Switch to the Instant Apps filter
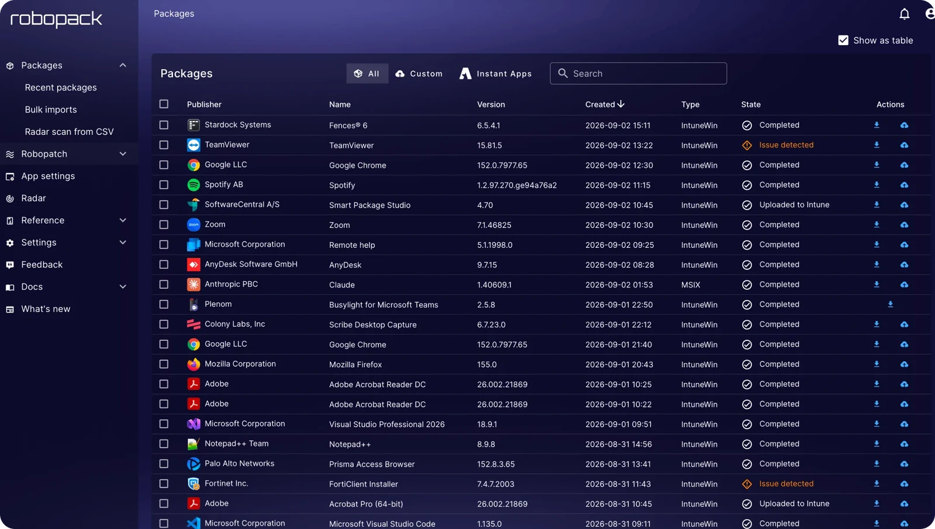Viewport: 935px width, 529px height. (496, 74)
